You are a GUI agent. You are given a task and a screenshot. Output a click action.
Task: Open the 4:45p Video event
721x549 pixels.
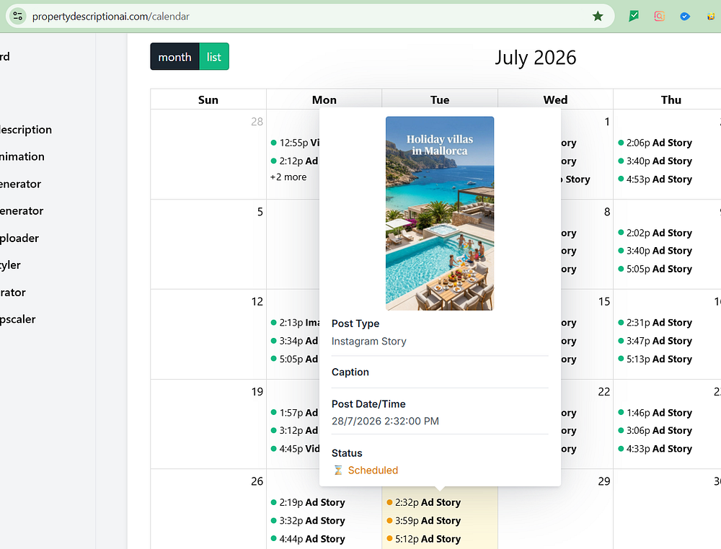point(295,449)
